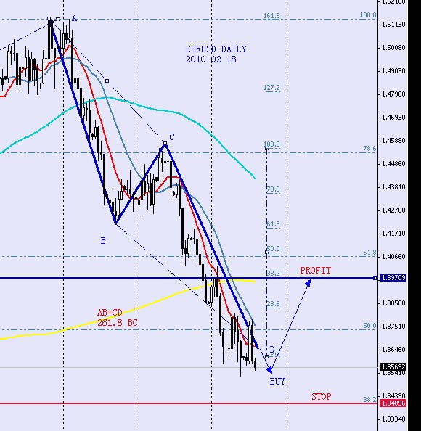Select the blue arrowhead pointing at the PROFIT level
The image size is (421, 431).
tap(308, 283)
